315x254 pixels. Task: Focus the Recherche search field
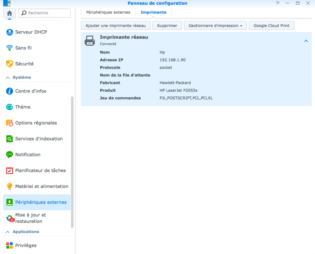click(44, 13)
